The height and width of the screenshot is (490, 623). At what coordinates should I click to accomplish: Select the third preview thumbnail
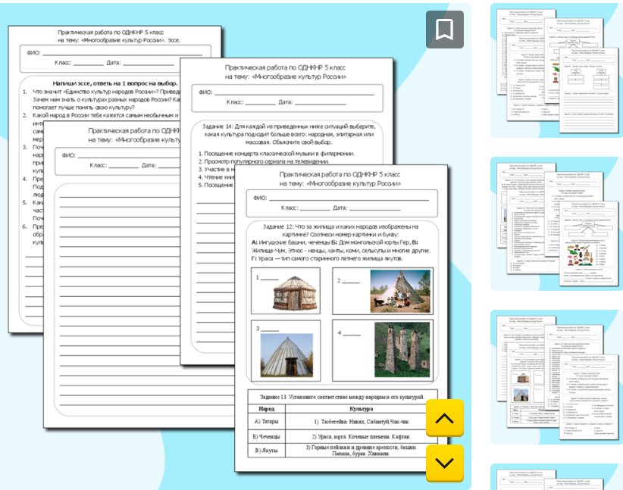point(556,377)
